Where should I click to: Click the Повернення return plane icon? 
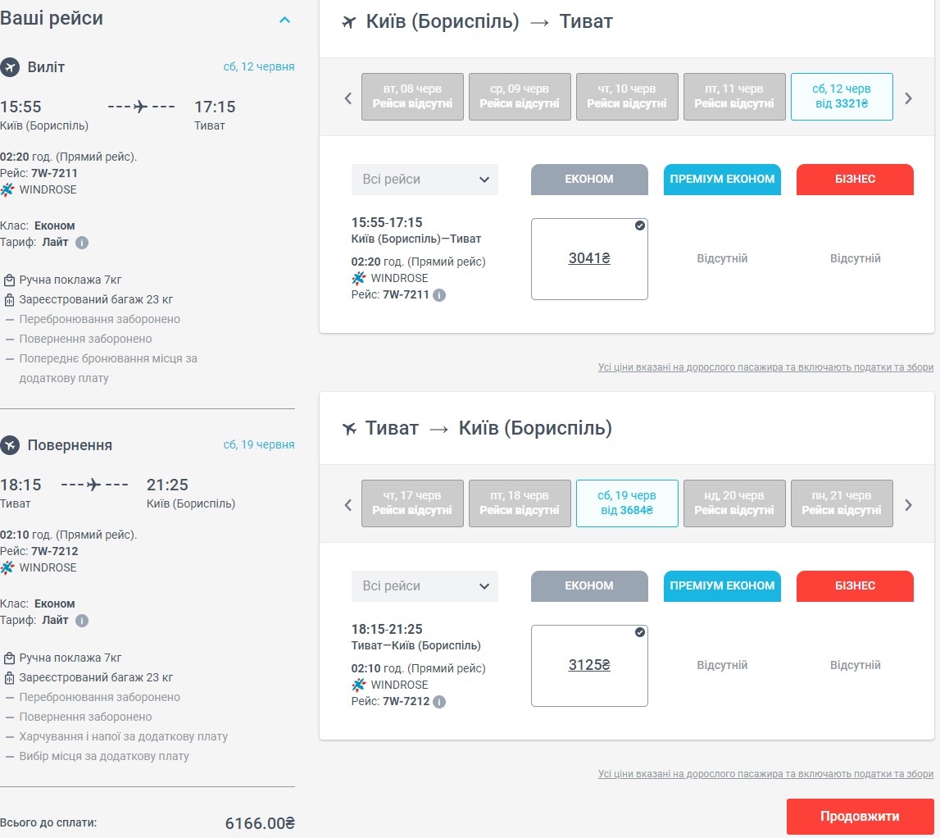pyautogui.click(x=10, y=445)
